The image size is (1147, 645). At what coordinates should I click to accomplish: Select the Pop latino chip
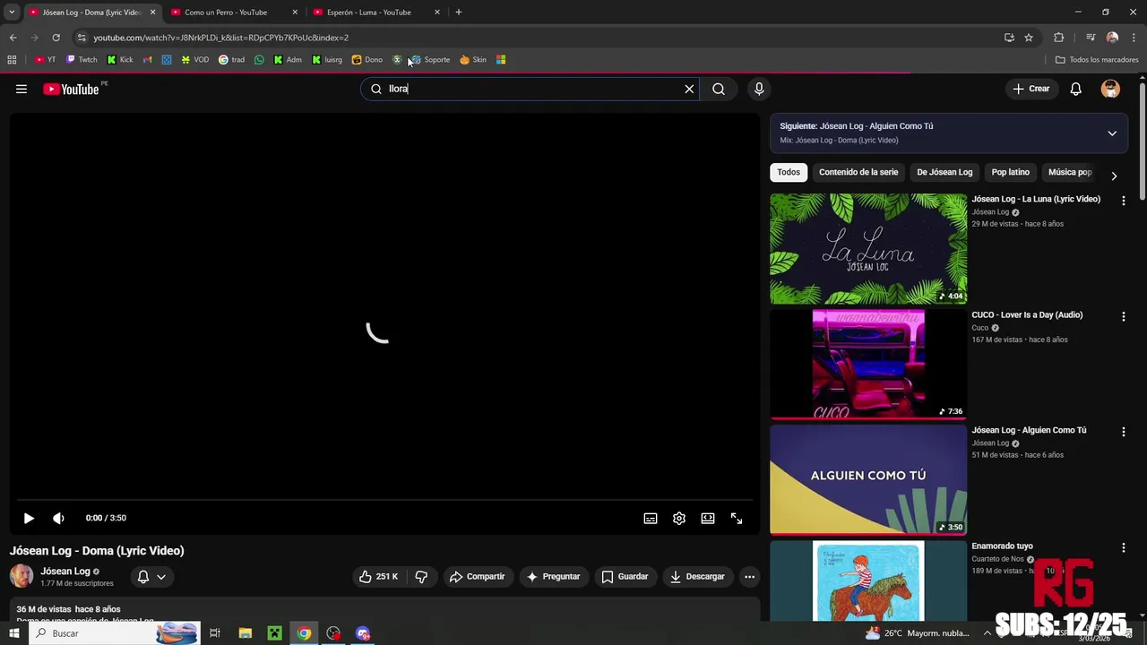tap(1011, 172)
